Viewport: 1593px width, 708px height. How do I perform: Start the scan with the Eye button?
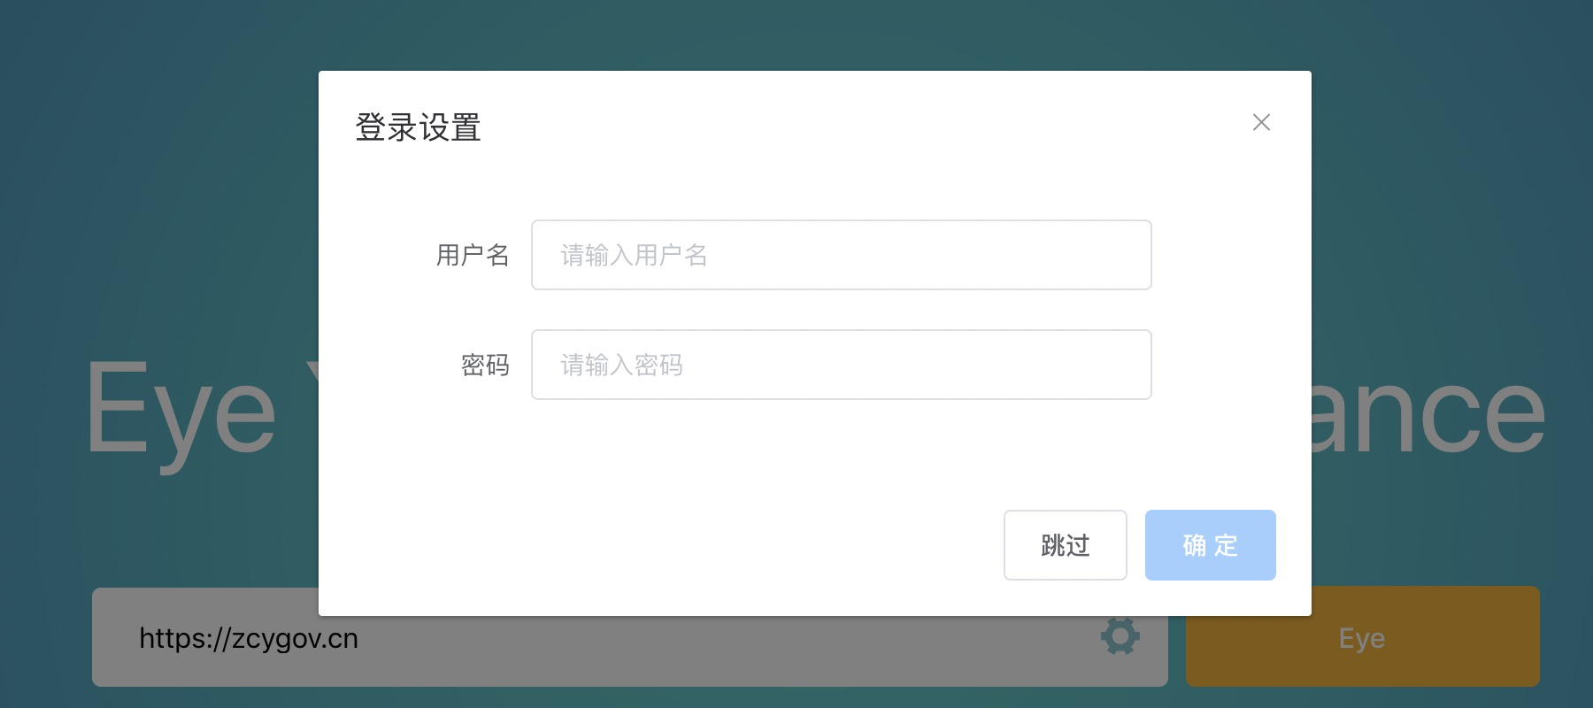[x=1362, y=637]
